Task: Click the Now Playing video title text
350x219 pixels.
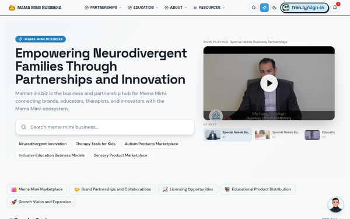Action: 258,42
